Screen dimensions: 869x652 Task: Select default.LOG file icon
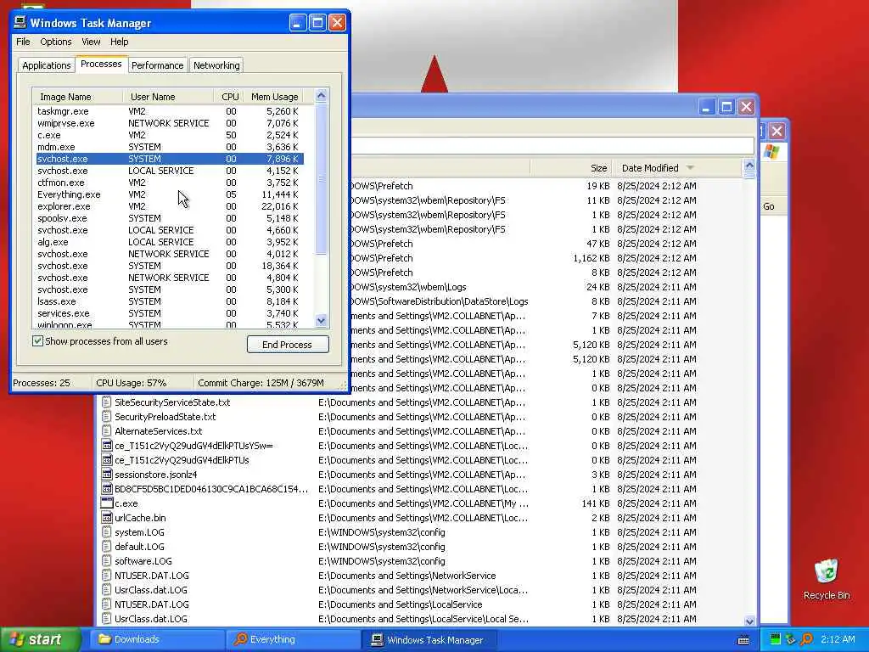(x=106, y=546)
